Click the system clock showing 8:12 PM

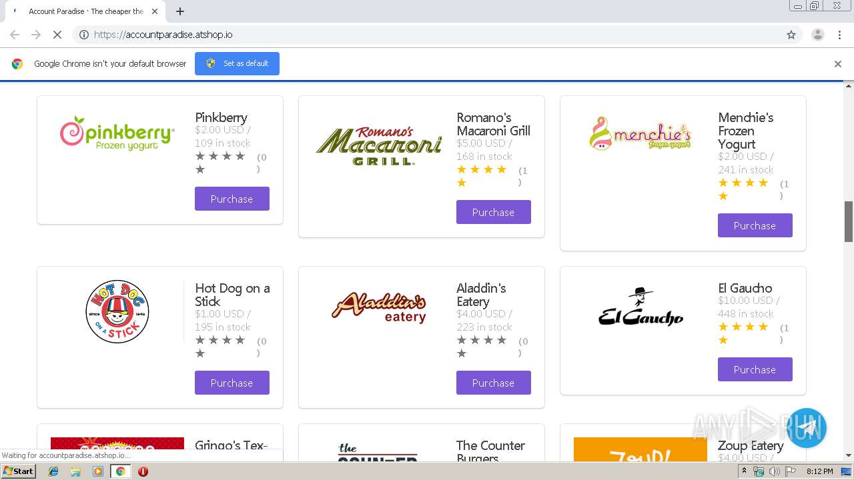819,471
